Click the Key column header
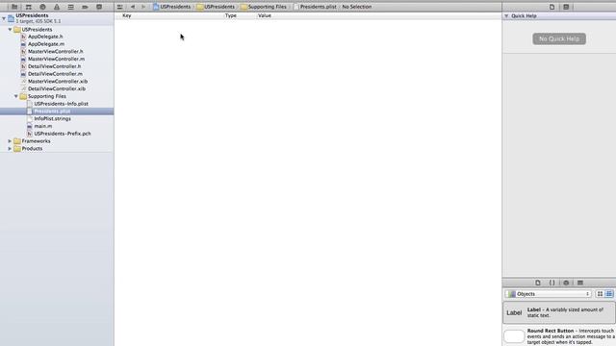The width and height of the screenshot is (616, 346). point(126,15)
